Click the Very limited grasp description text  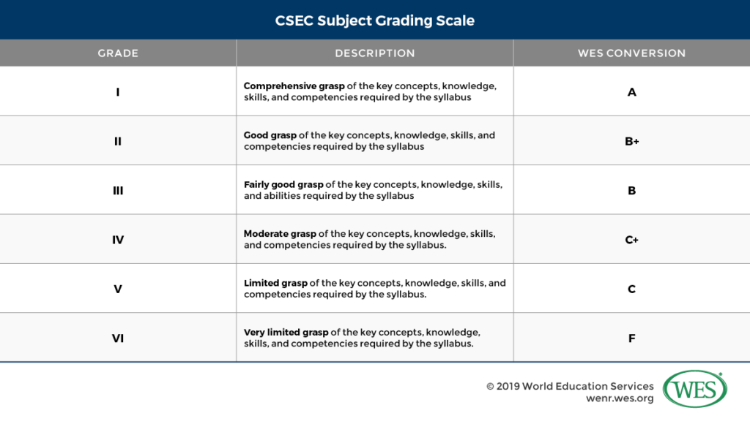tap(362, 338)
